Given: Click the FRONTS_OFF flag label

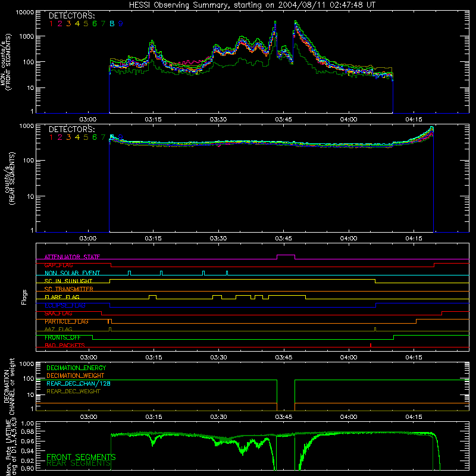Looking at the screenshot, I should point(62,337).
